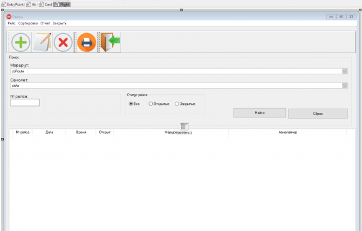The height and width of the screenshot is (231, 362).
Task: Open the Рейс menu
Action: (x=11, y=23)
